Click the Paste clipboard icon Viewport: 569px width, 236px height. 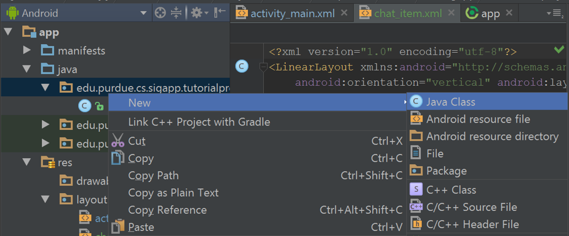click(117, 227)
